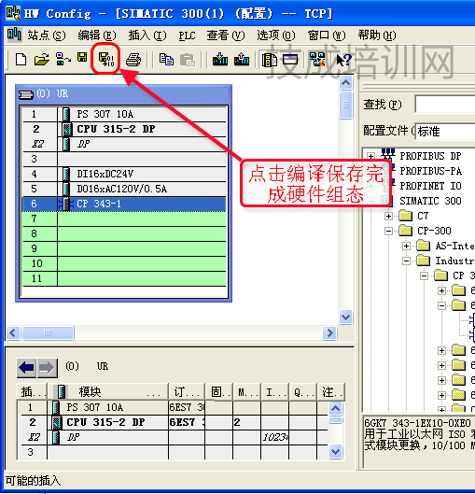Click station window vertical scroll up arrow

point(345,83)
